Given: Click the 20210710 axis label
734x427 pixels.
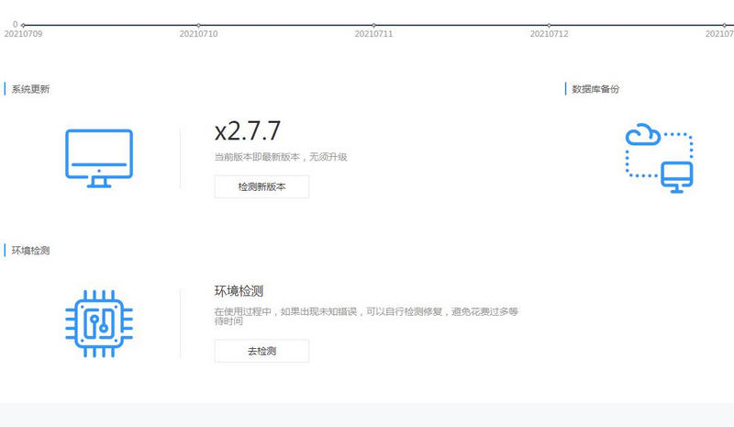Looking at the screenshot, I should click(x=198, y=34).
